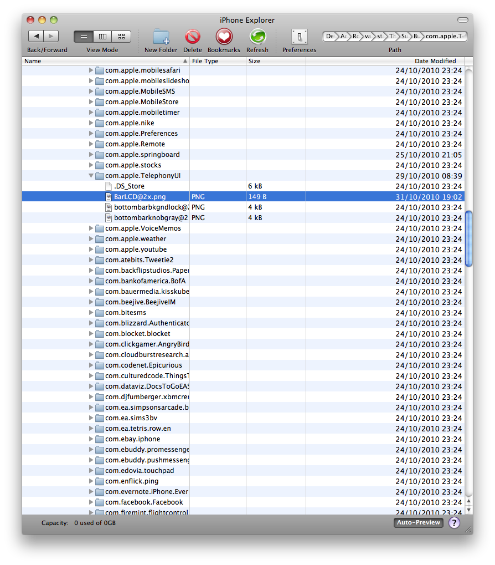Click the com.apple.youtube folder icon
The height and width of the screenshot is (565, 495).
pos(100,250)
